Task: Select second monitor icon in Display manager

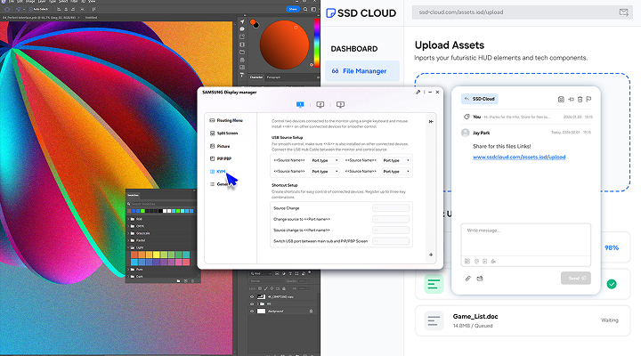Action: pos(320,105)
